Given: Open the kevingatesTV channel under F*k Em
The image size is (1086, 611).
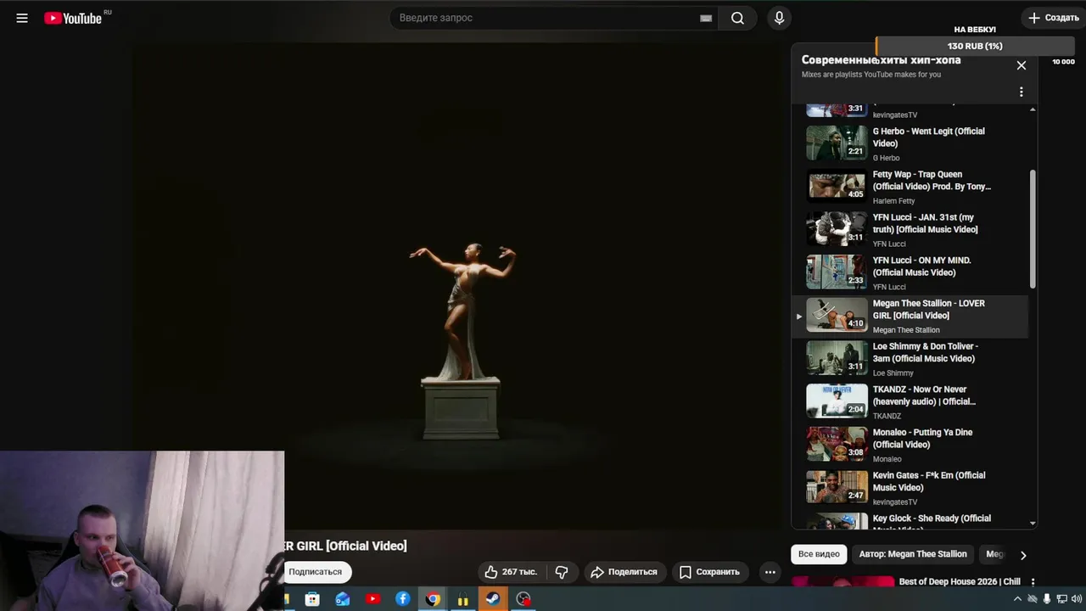Looking at the screenshot, I should [895, 502].
